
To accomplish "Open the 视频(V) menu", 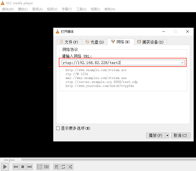I will 52,9.
